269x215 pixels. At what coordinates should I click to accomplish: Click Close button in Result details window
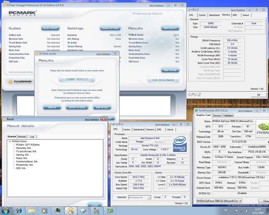95,205
